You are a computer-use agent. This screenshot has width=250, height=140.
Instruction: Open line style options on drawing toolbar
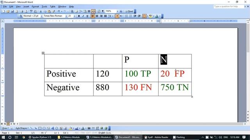click(89, 128)
